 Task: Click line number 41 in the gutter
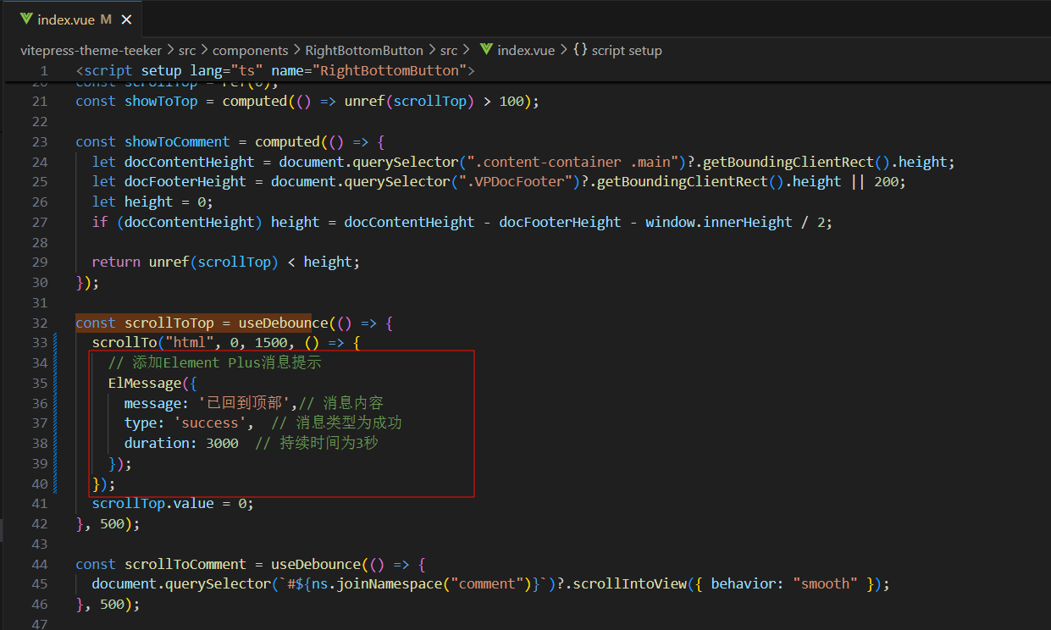coord(40,503)
